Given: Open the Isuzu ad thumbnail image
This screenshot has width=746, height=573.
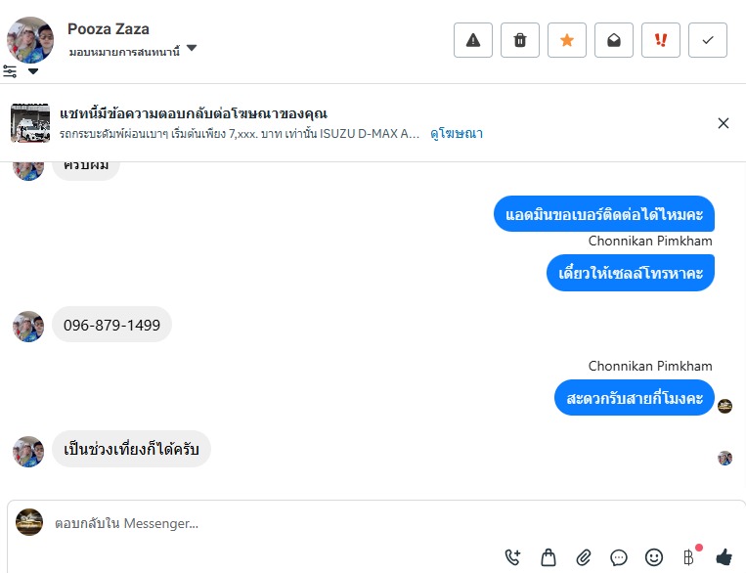Looking at the screenshot, I should [30, 123].
